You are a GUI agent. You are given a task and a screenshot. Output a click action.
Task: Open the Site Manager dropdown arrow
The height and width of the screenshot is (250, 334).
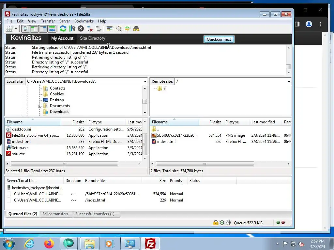(x=16, y=29)
